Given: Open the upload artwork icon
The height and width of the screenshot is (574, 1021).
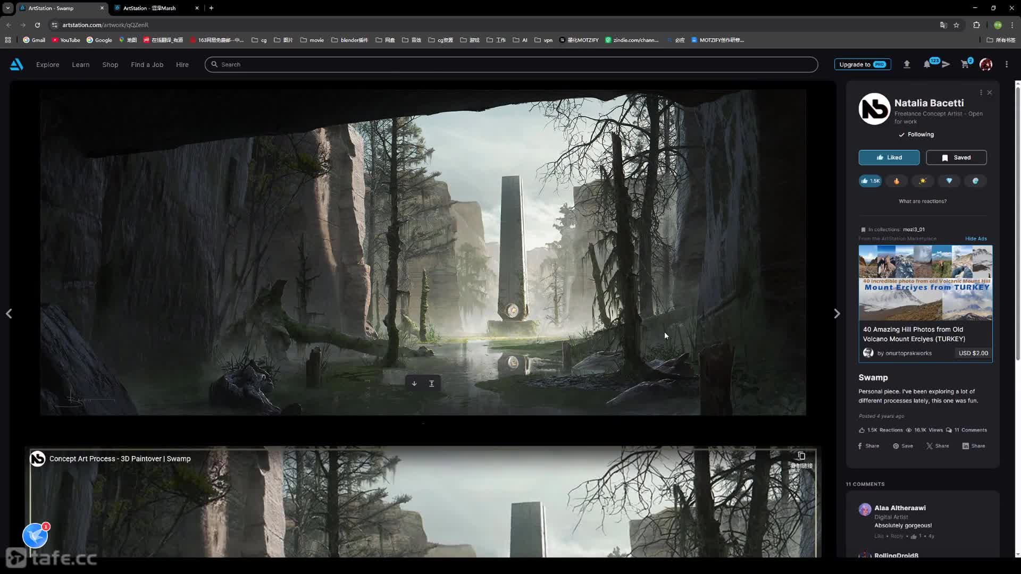Looking at the screenshot, I should [x=907, y=64].
